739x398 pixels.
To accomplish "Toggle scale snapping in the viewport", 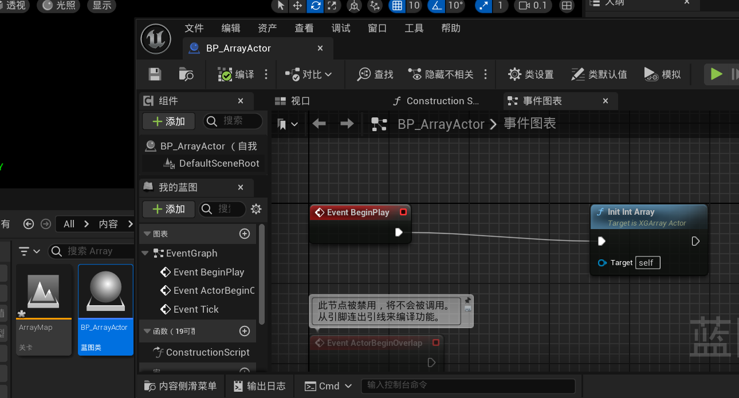I will click(484, 6).
